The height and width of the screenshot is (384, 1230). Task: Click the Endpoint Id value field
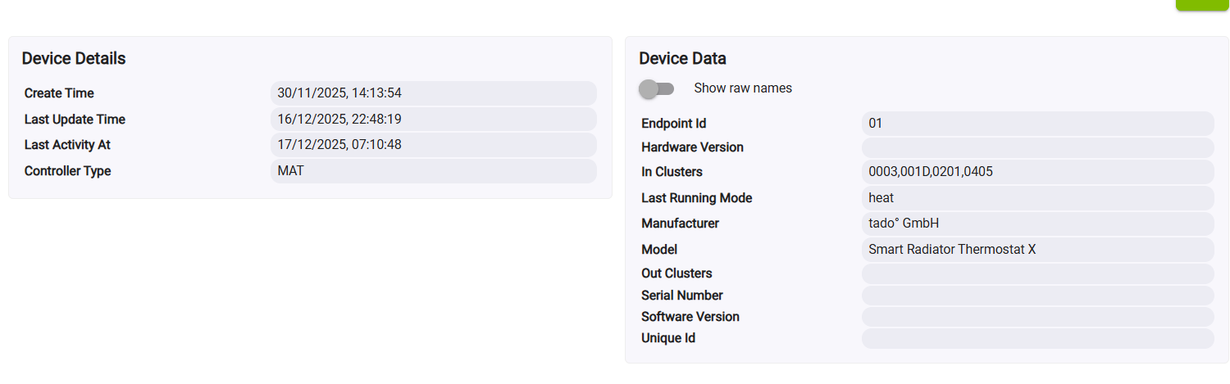[x=1036, y=124]
